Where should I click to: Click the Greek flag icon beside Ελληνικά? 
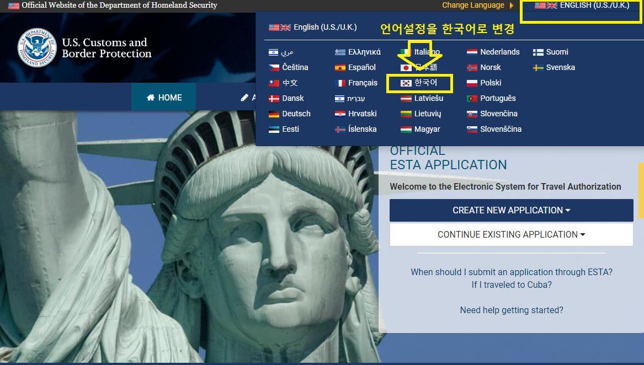coord(340,52)
